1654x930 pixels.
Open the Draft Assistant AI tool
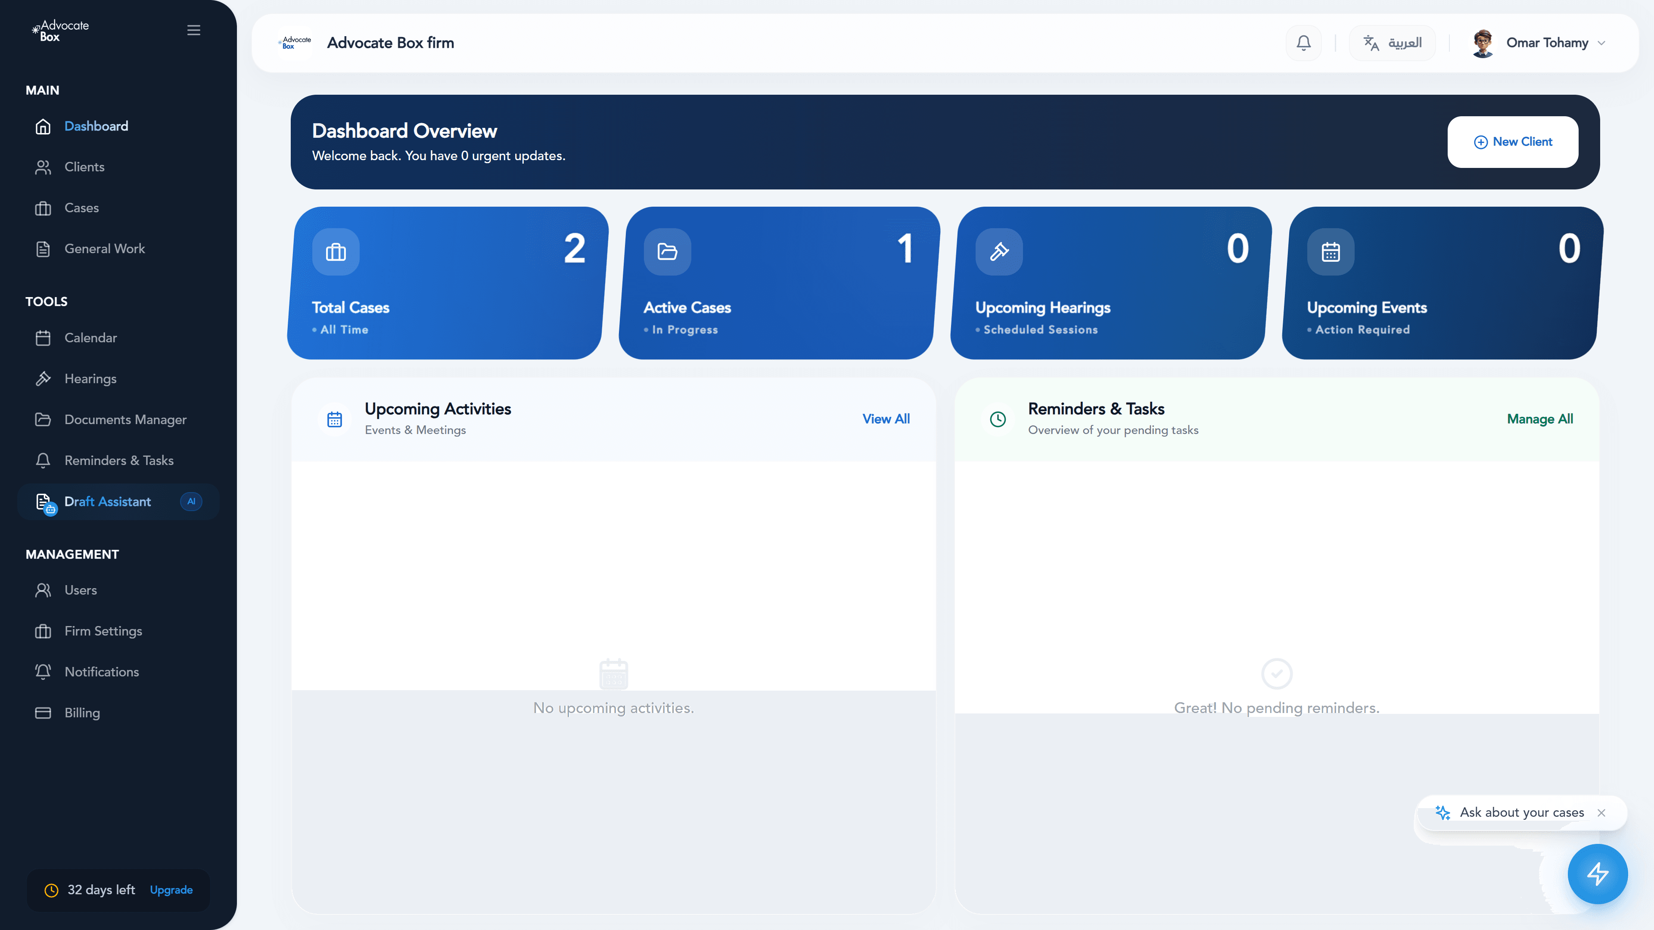tap(107, 501)
